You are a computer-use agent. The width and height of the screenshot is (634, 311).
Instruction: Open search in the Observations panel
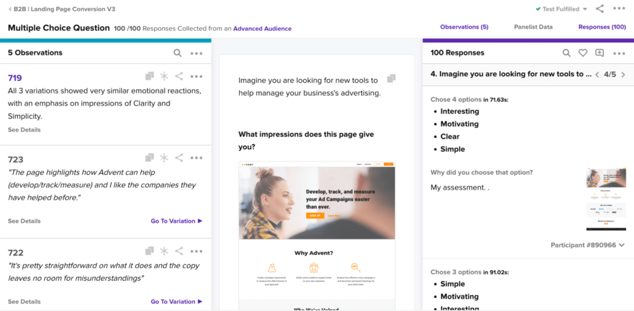(x=178, y=53)
